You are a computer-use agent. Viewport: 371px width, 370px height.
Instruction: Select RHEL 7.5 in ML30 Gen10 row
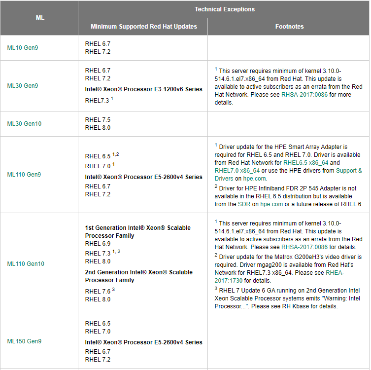pos(98,119)
